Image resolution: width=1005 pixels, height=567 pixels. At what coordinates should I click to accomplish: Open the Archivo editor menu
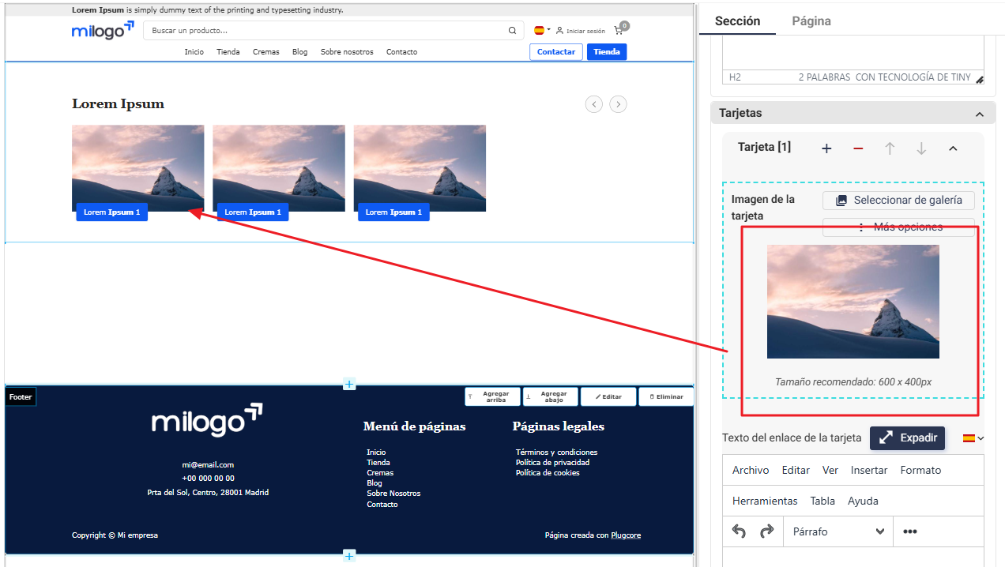coord(751,470)
